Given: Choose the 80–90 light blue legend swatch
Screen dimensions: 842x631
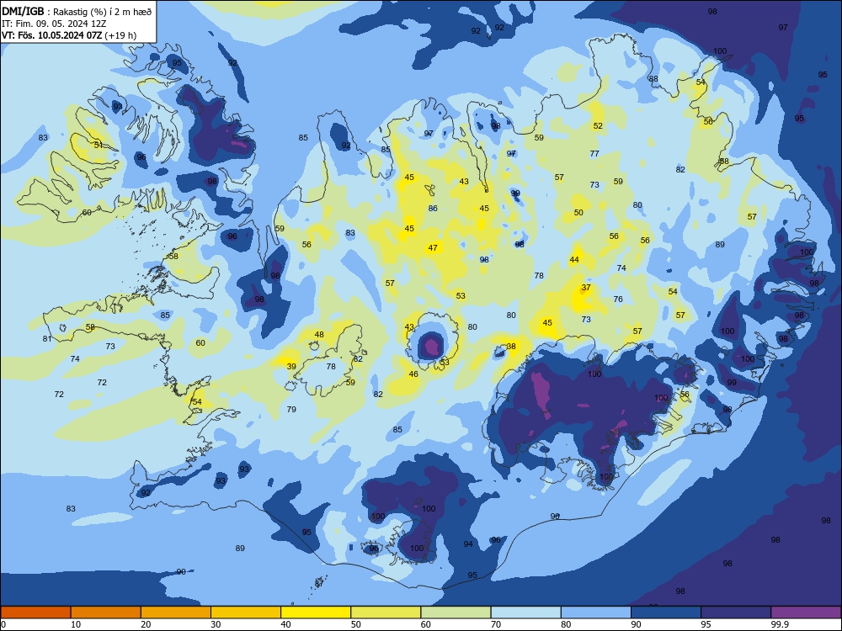Looking at the screenshot, I should pyautogui.click(x=596, y=612).
